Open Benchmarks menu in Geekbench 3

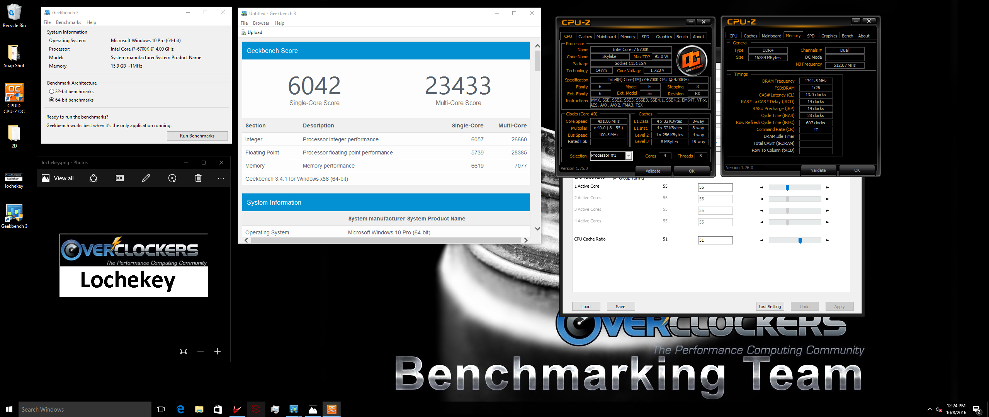[68, 22]
